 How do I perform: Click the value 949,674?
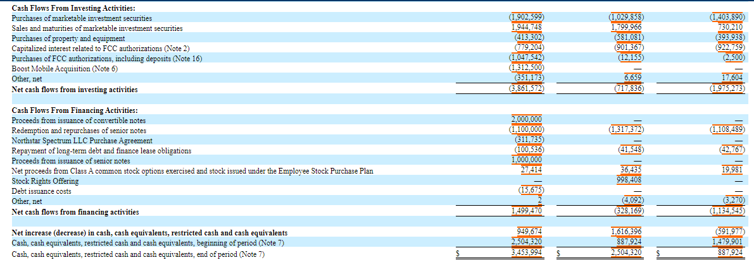[530, 233]
